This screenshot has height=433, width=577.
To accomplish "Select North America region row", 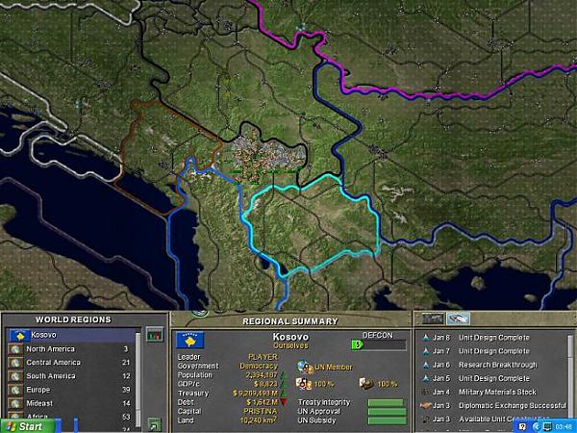I will point(72,348).
